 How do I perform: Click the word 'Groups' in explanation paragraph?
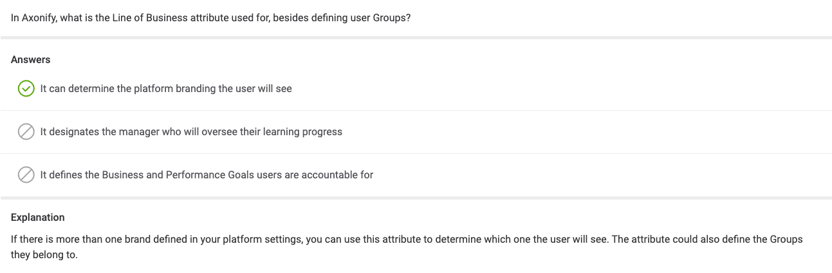786,239
